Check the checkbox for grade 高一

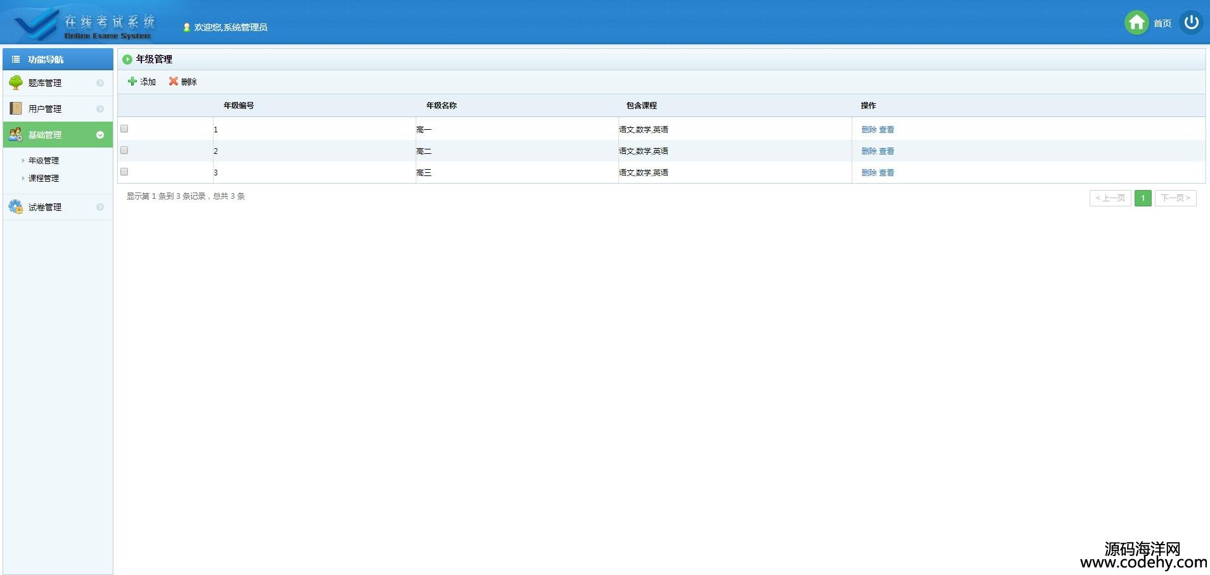124,129
